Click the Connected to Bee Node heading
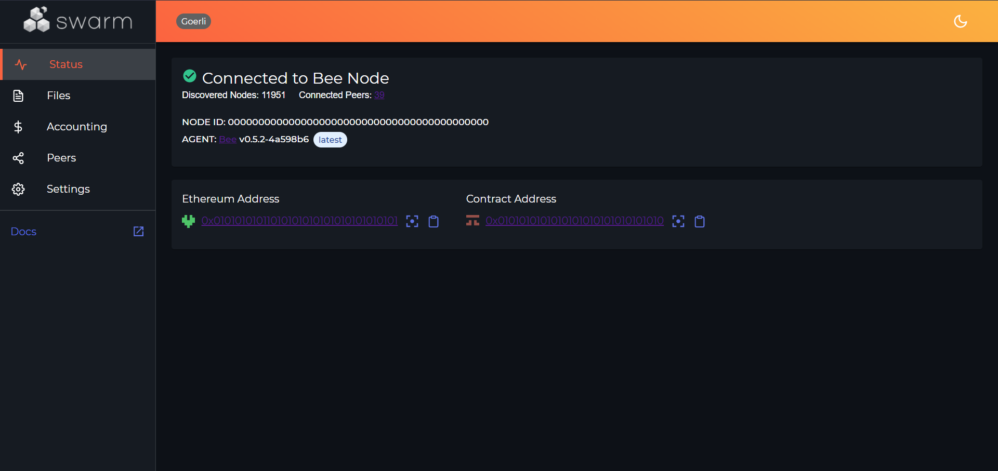 coord(295,78)
